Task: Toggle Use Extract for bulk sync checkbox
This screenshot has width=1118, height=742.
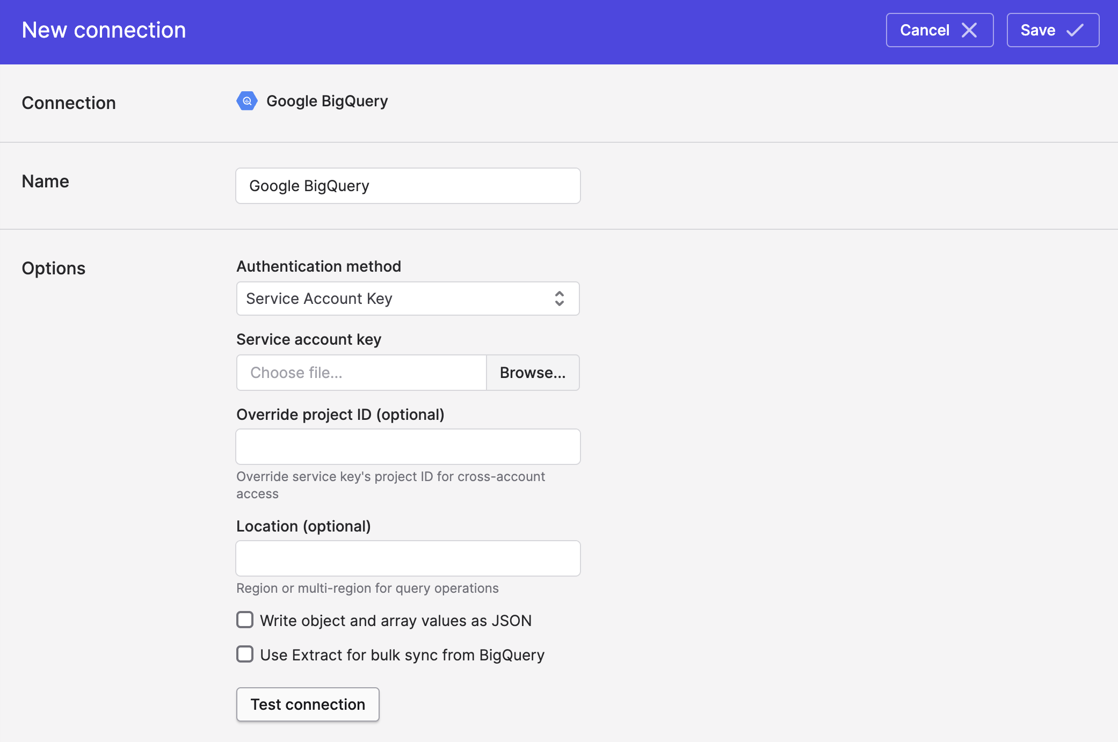Action: (245, 654)
